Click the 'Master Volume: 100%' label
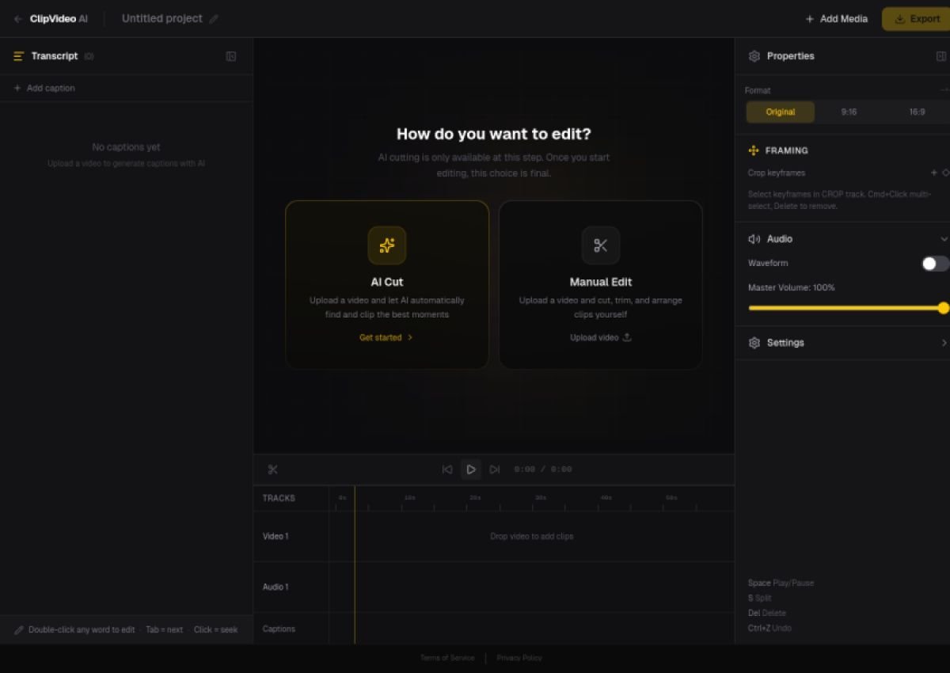 point(792,287)
